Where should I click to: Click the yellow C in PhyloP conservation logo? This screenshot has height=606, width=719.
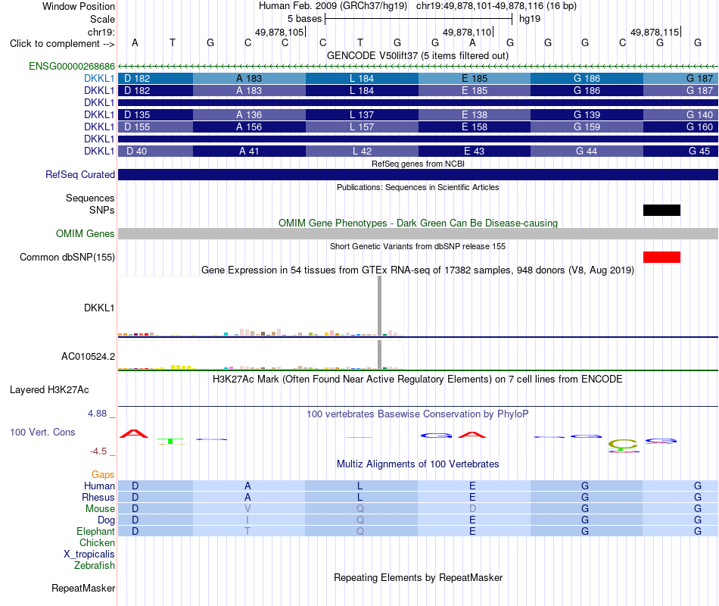click(x=623, y=445)
